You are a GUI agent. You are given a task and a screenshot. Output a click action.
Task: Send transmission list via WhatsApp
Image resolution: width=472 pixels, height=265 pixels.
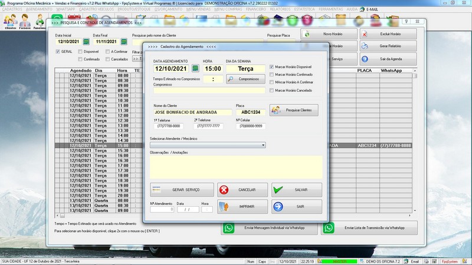(369, 228)
